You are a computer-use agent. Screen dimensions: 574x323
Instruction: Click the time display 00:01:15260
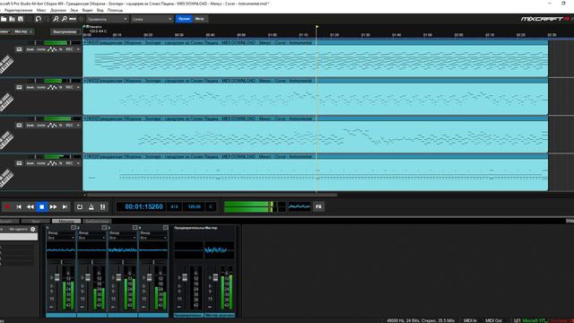coord(143,207)
